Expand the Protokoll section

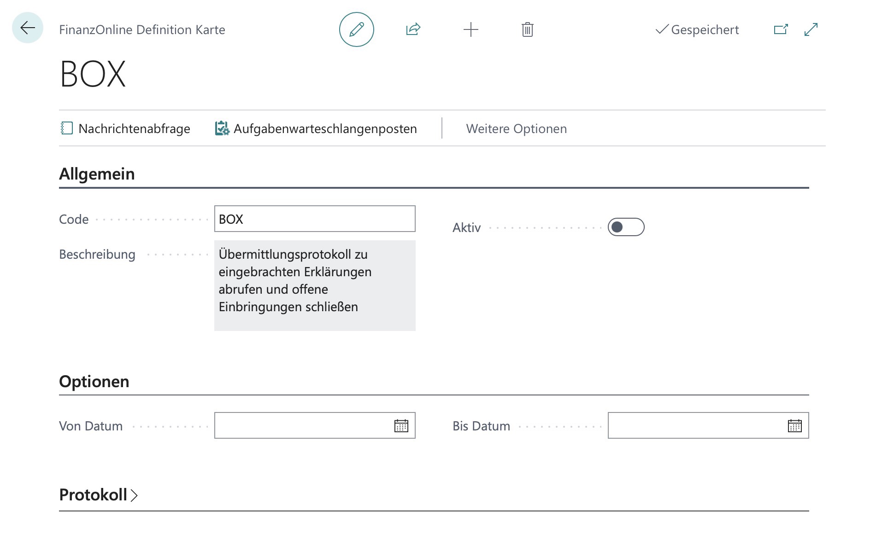(98, 495)
